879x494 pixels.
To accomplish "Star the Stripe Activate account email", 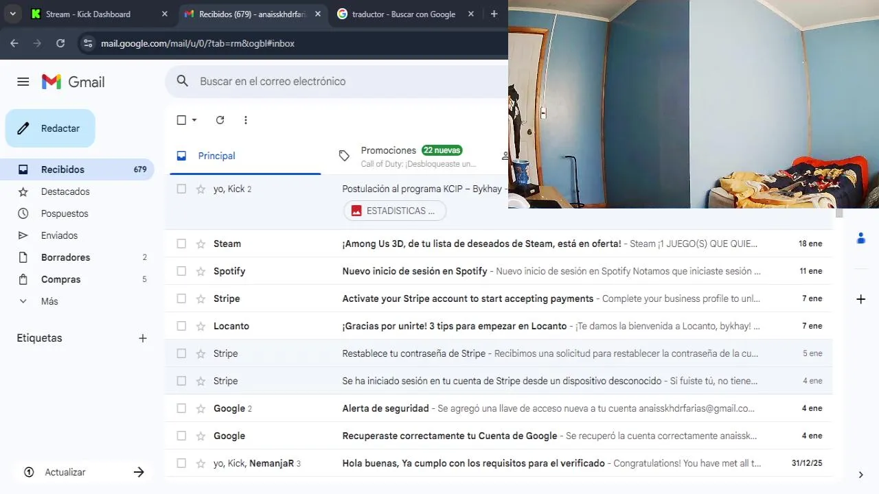I will coord(201,298).
